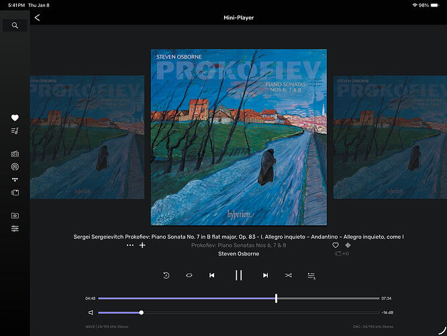Image resolution: width=447 pixels, height=336 pixels.
Task: Click the corner curl icon at bottom right
Action: pos(442,331)
